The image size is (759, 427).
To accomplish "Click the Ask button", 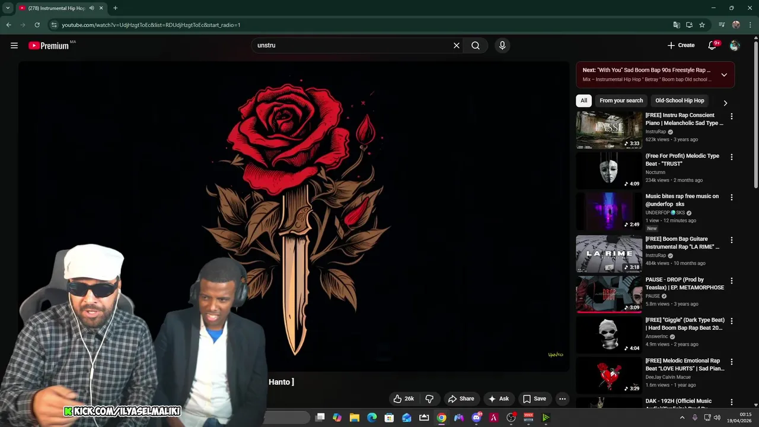I will pos(498,399).
